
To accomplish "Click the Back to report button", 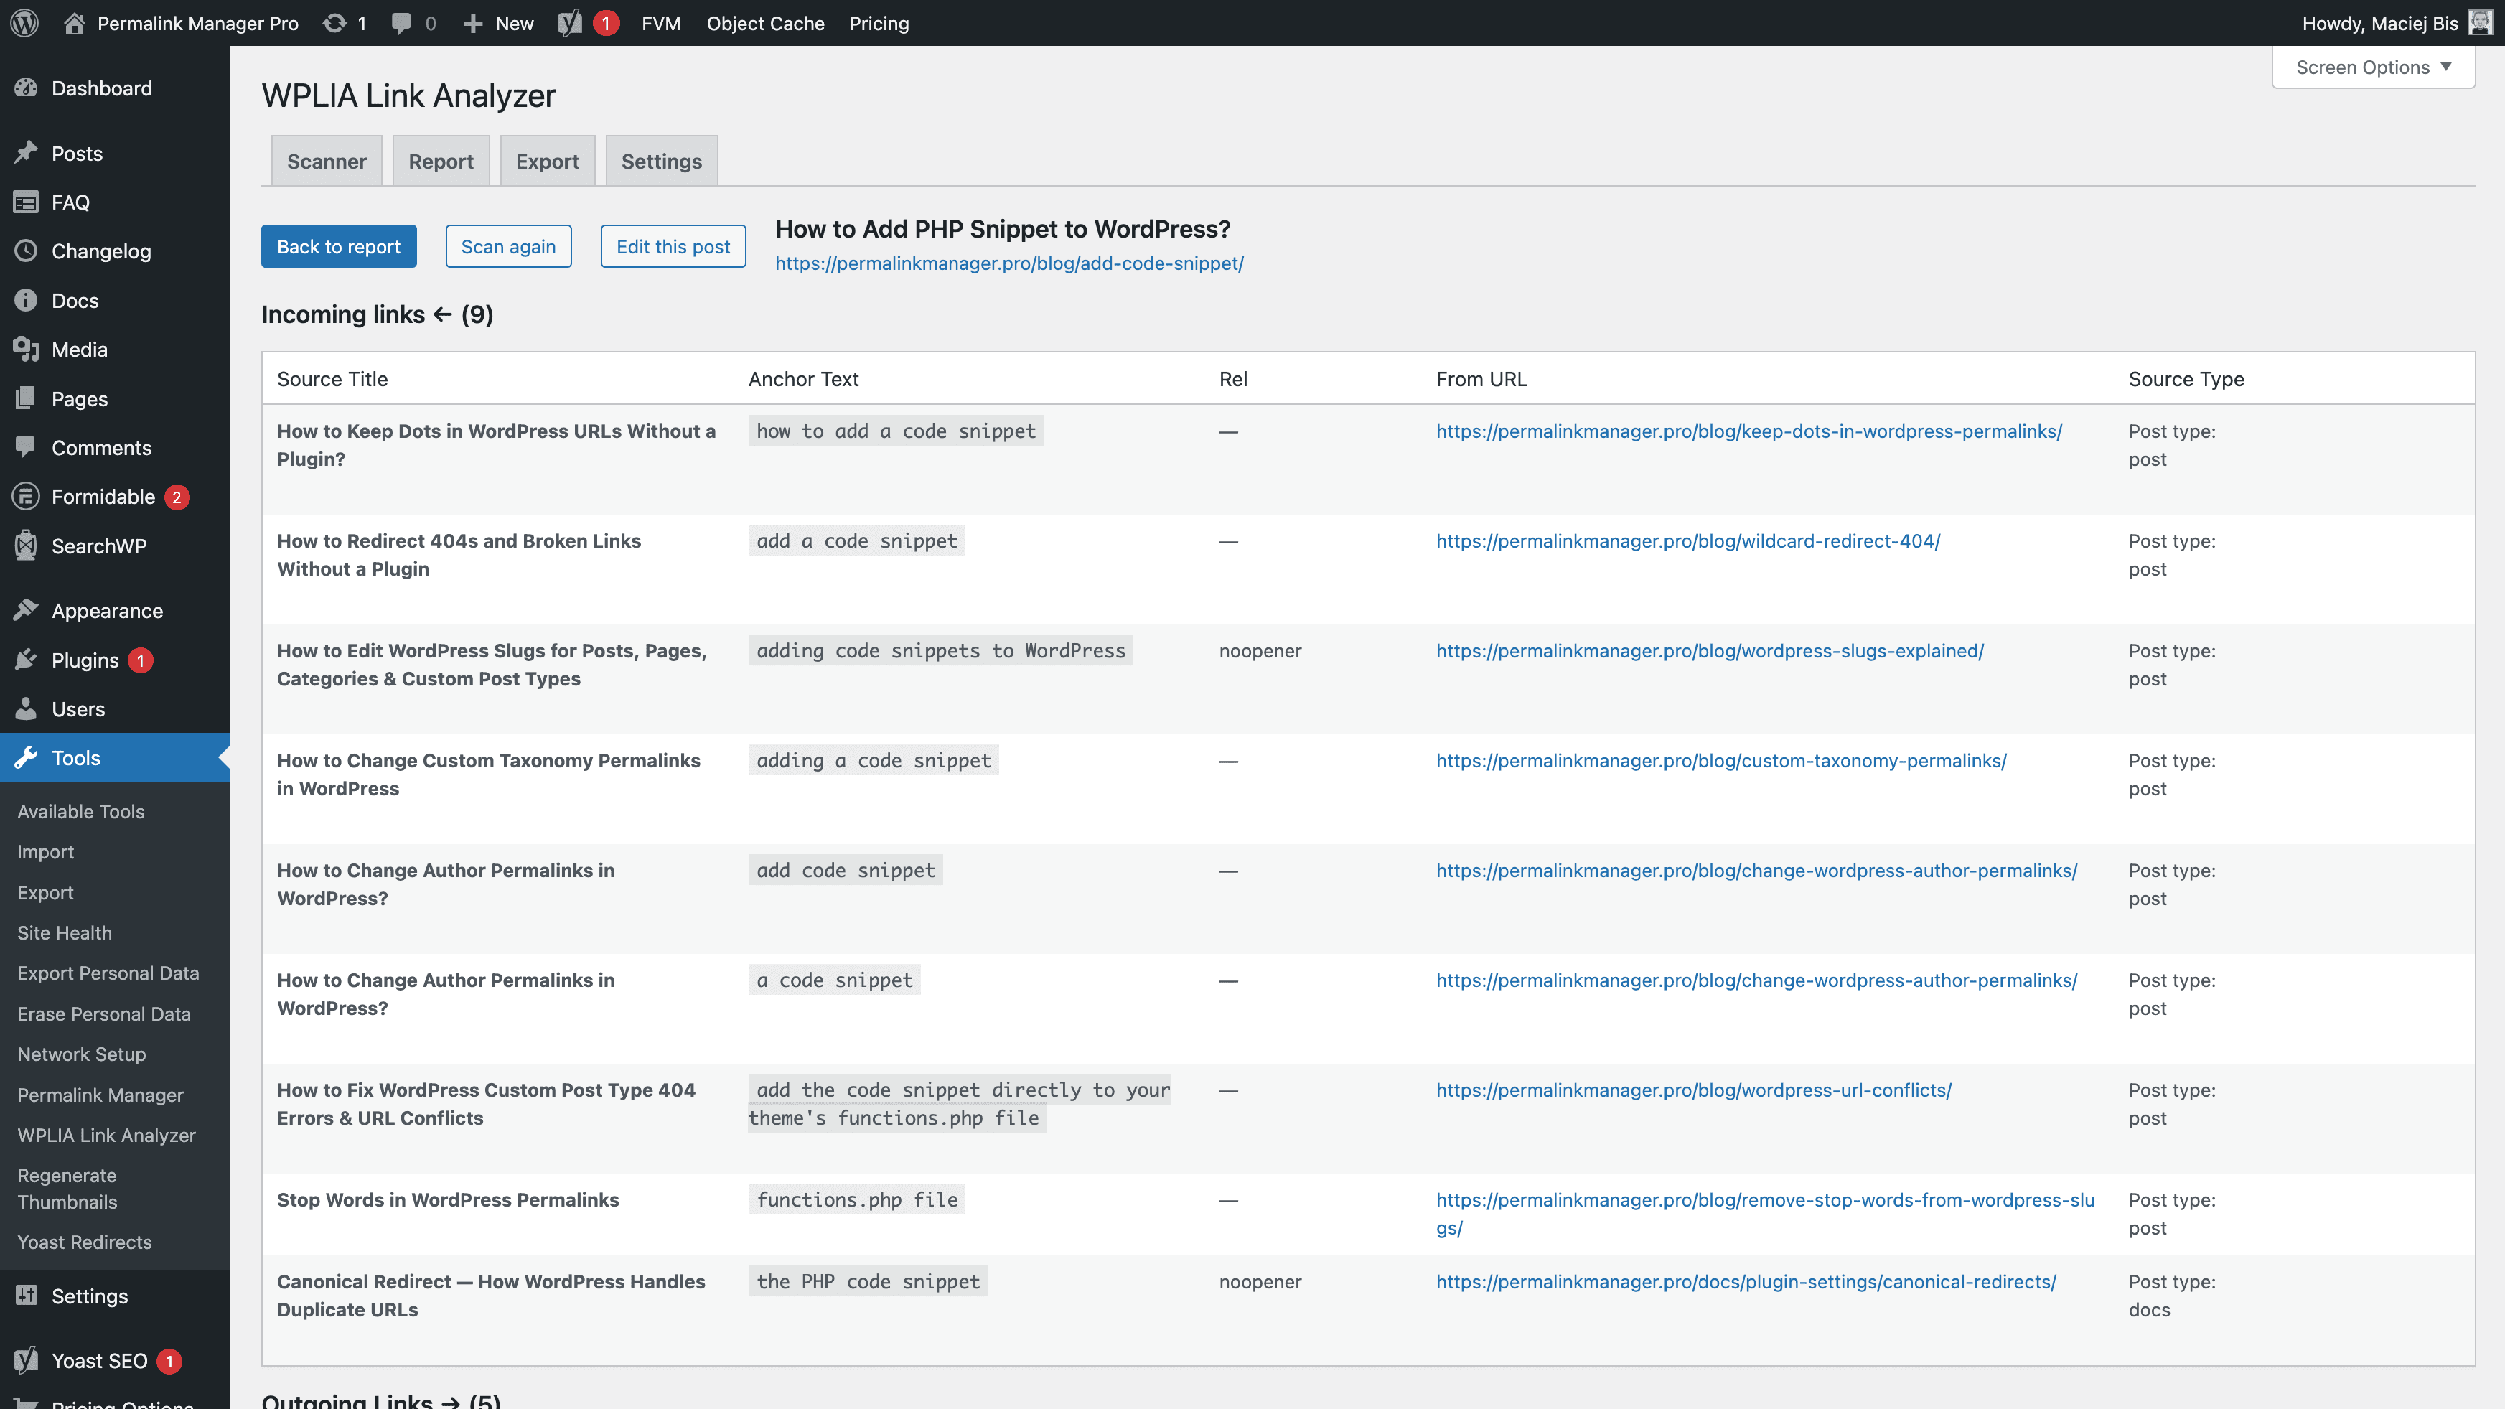I will pyautogui.click(x=338, y=246).
